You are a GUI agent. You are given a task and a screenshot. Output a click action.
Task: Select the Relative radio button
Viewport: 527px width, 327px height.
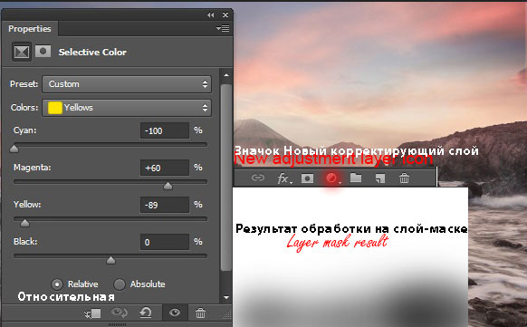[57, 284]
